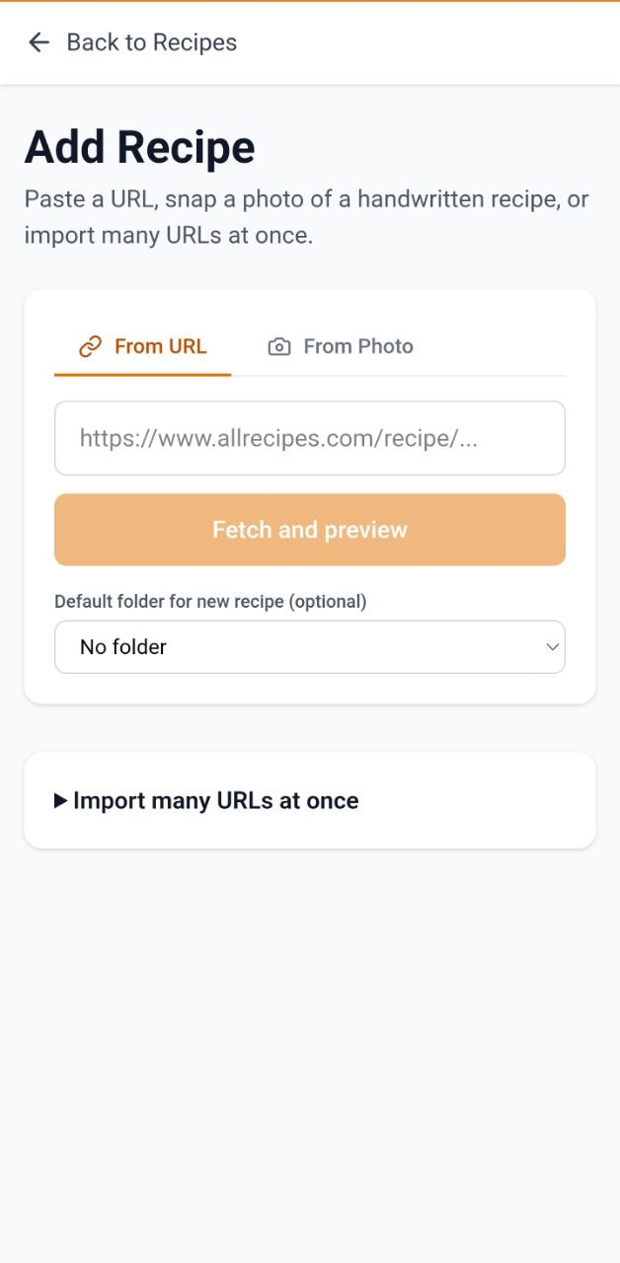Click the white header bar's empty right side
This screenshot has width=620, height=1263.
(444, 42)
